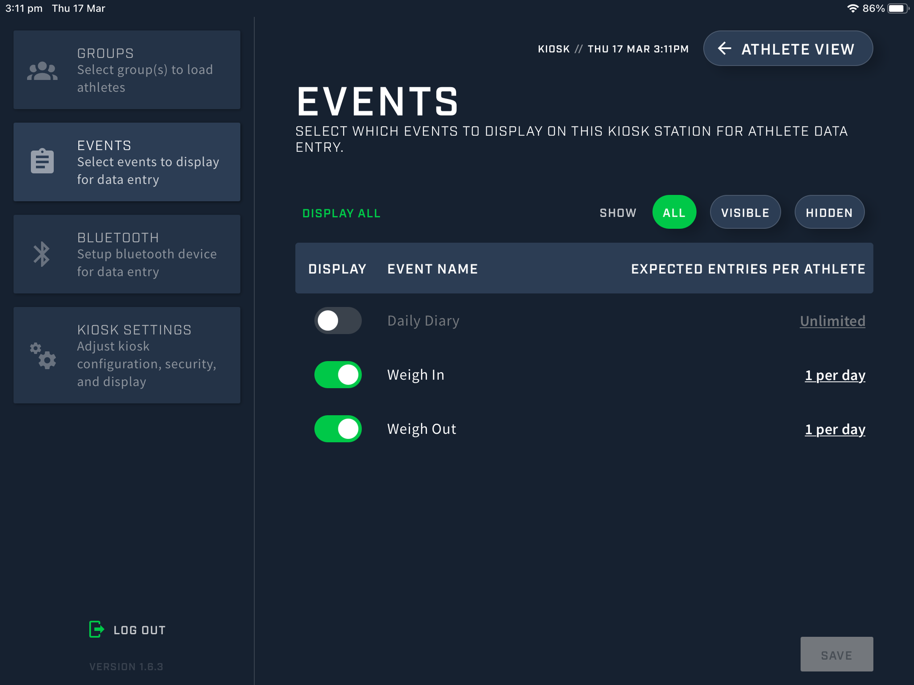Filter to Visible events only
Image resolution: width=914 pixels, height=685 pixels.
(745, 212)
